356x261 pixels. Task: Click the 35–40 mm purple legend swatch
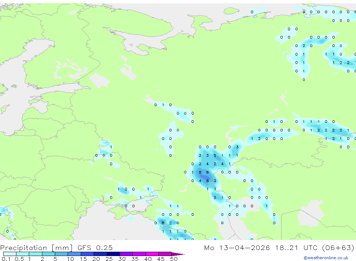pyautogui.click(x=139, y=254)
